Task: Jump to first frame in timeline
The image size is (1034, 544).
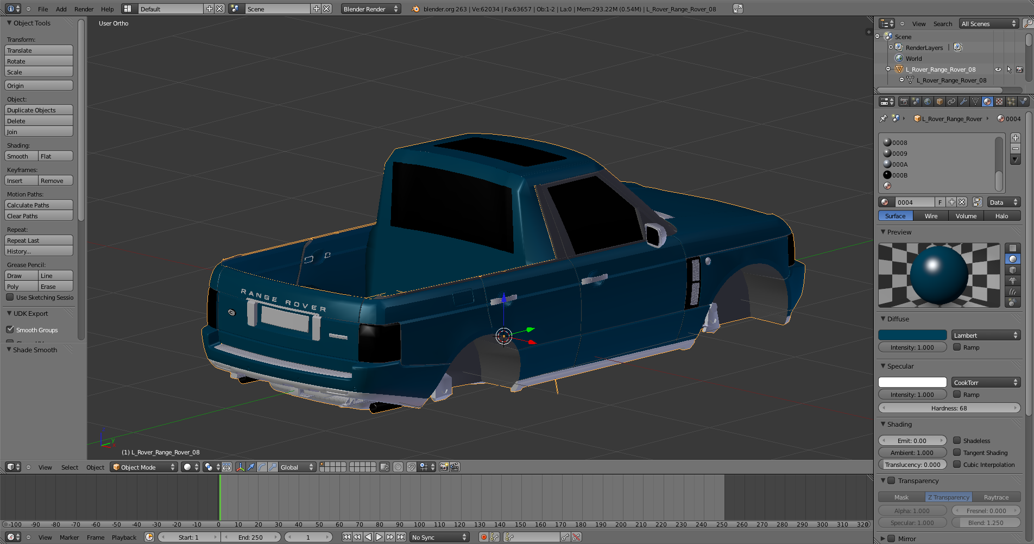Action: pos(346,537)
